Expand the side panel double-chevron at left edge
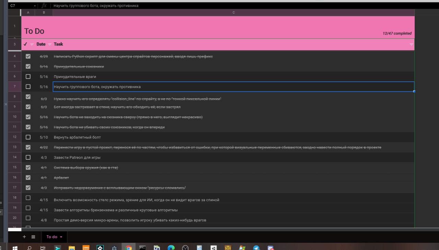Image resolution: width=439 pixels, height=250 pixels. click(5, 104)
